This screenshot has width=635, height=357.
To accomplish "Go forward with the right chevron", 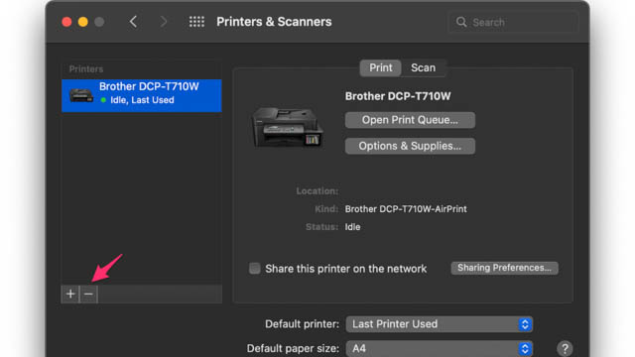I will [x=163, y=22].
